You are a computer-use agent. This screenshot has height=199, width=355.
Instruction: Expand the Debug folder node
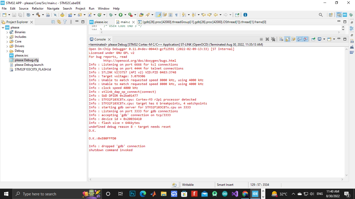tap(7, 51)
